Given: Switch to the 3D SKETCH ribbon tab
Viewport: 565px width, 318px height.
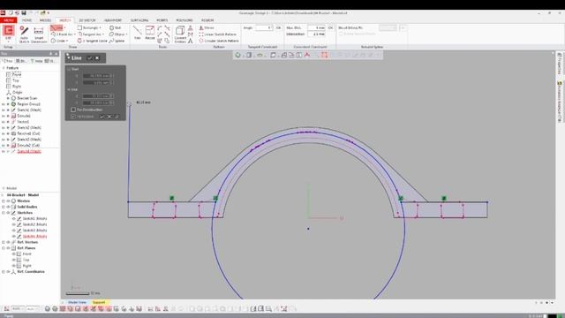Looking at the screenshot, I should tap(87, 20).
